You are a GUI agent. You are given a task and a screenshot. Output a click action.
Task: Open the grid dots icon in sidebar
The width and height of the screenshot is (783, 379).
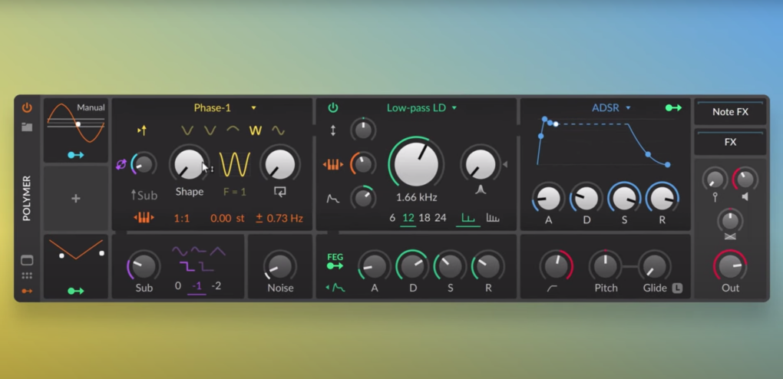[27, 275]
